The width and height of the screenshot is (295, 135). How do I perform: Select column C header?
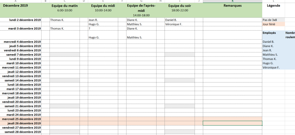(65, 1)
